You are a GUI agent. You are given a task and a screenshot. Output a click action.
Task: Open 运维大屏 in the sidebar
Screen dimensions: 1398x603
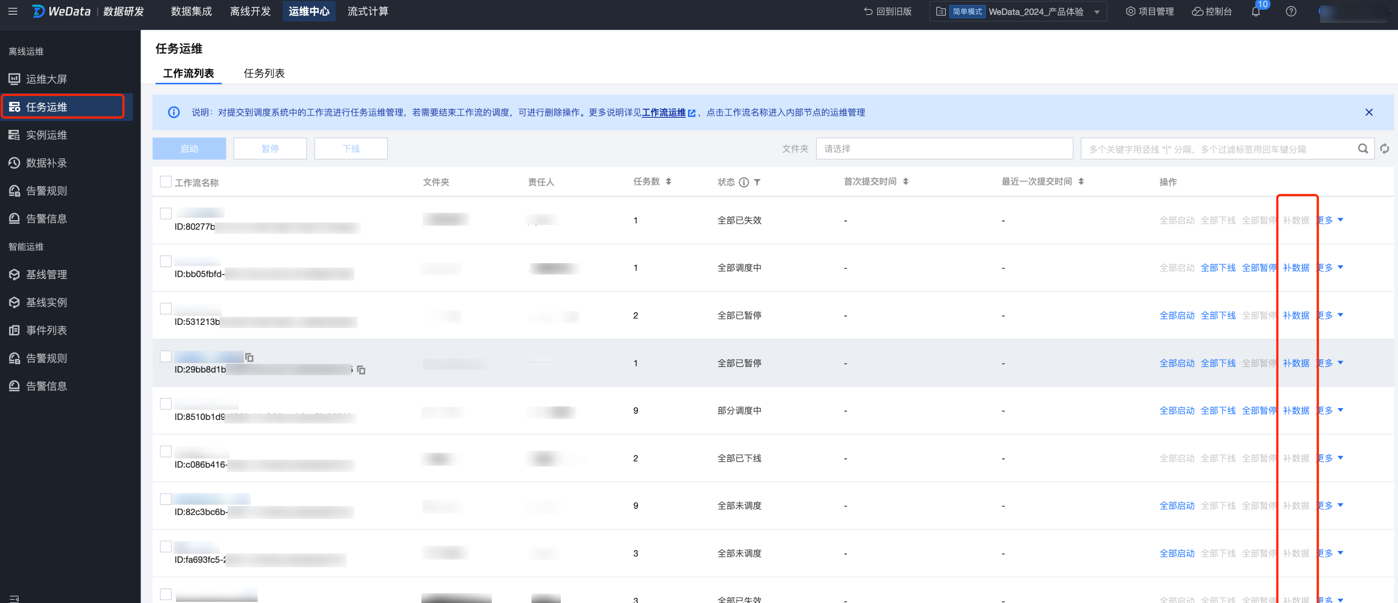[46, 79]
